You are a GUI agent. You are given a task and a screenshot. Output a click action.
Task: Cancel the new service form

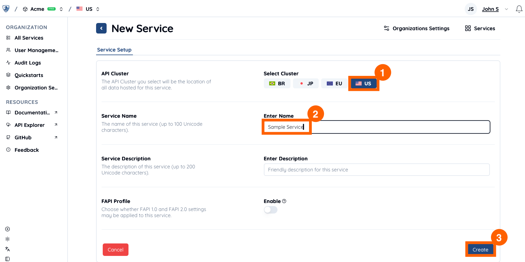tap(115, 250)
